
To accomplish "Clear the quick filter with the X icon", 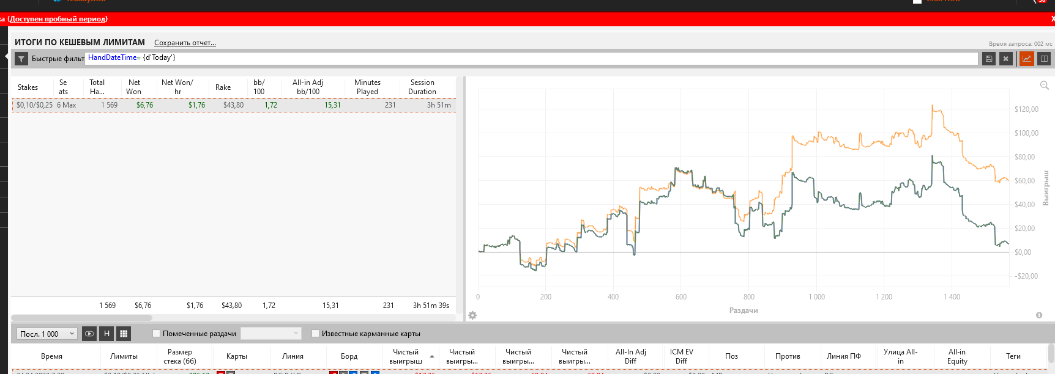I will tap(1005, 59).
